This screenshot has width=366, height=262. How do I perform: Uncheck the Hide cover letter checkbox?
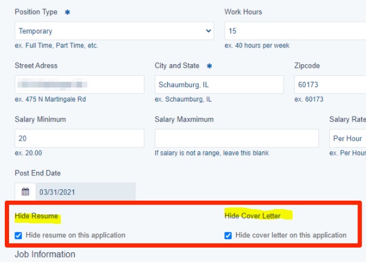point(228,235)
